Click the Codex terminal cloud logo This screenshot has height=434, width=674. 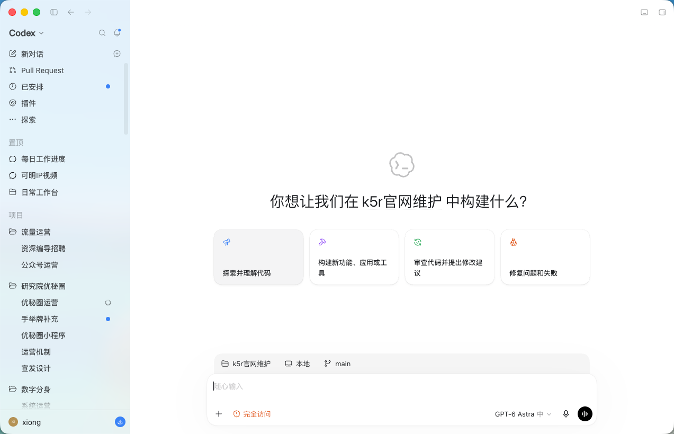point(402,165)
